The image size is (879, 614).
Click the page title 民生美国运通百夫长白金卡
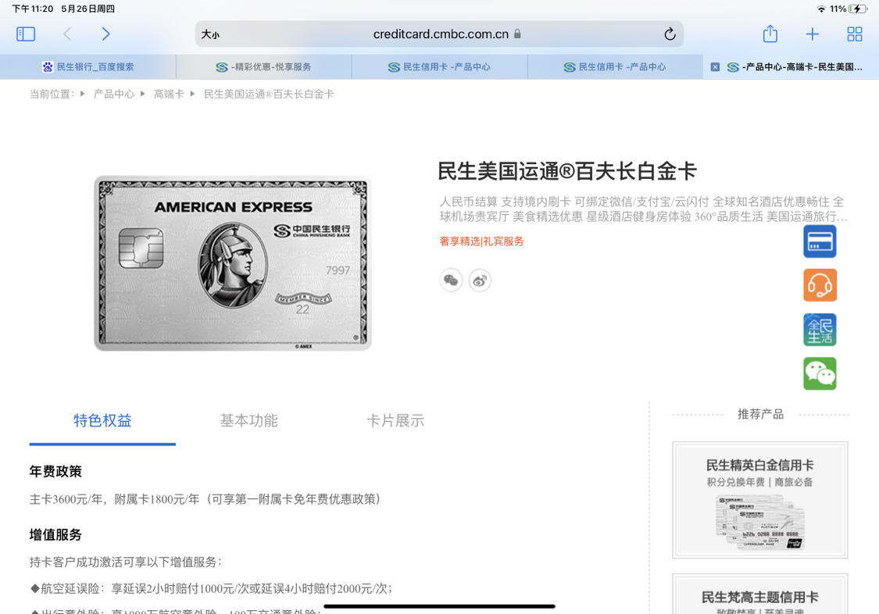[x=566, y=171]
